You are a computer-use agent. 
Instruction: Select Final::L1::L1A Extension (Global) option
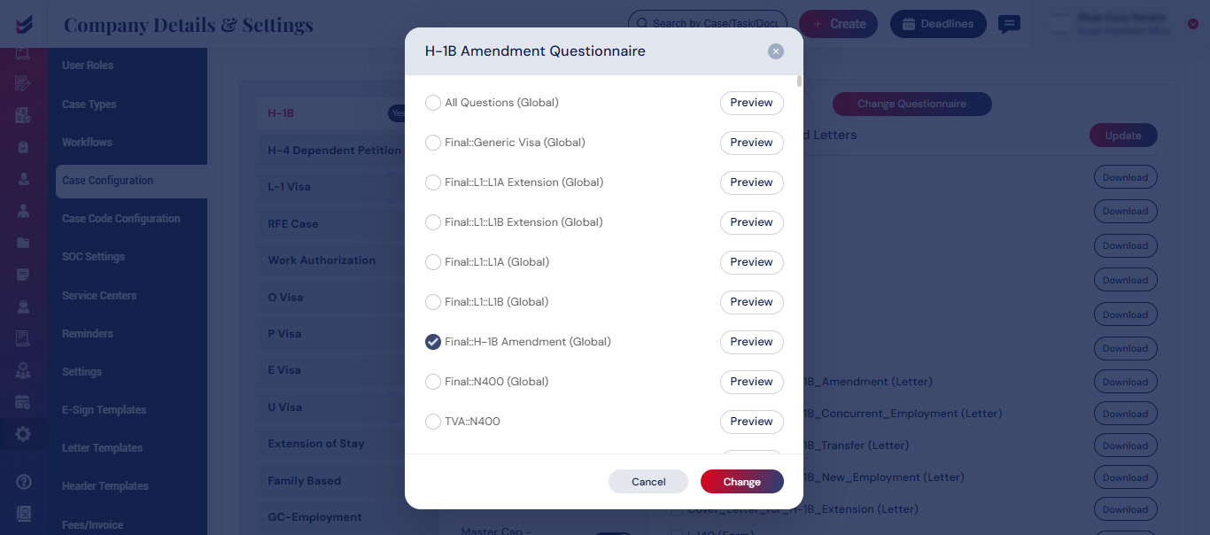(433, 182)
